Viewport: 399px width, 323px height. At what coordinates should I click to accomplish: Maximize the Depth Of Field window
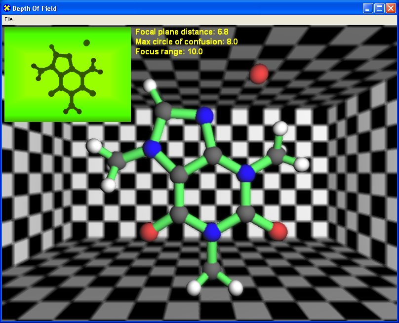tap(379, 8)
